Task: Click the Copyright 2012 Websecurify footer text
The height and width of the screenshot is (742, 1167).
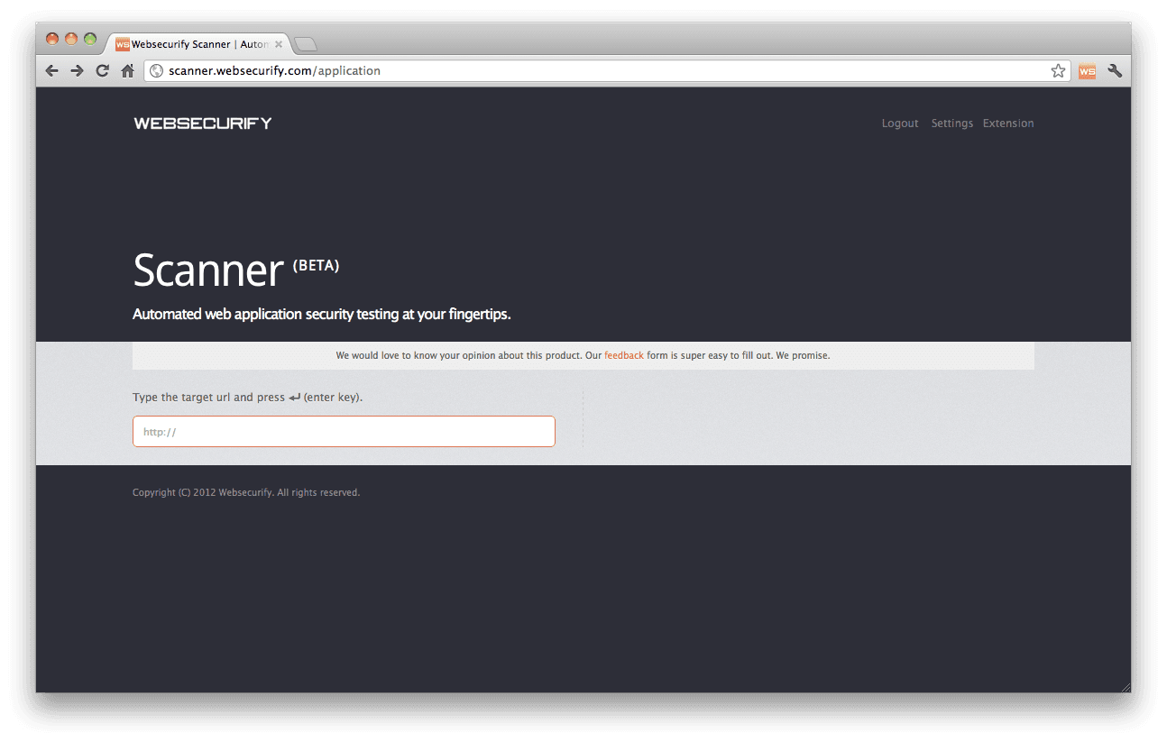Action: point(246,492)
